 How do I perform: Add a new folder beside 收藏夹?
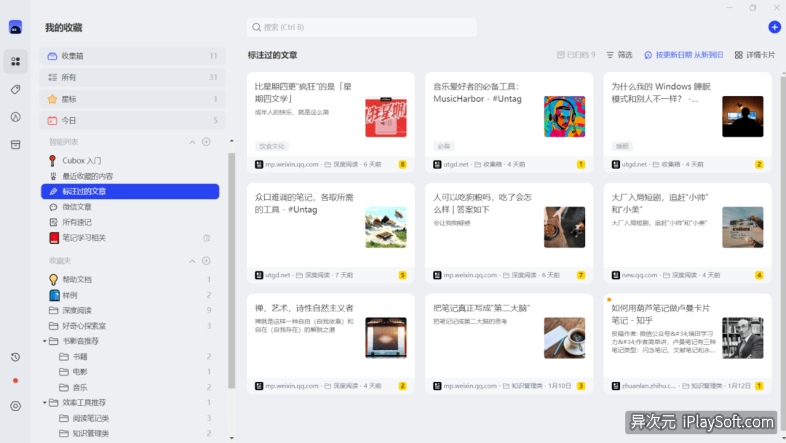tap(206, 260)
